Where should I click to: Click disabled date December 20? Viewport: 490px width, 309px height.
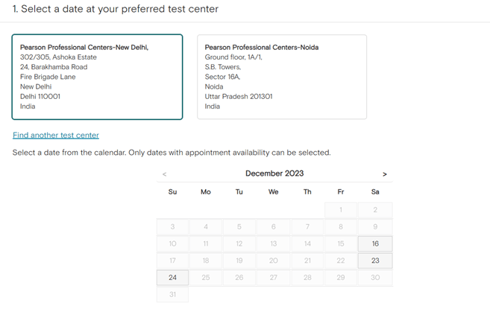(x=274, y=261)
